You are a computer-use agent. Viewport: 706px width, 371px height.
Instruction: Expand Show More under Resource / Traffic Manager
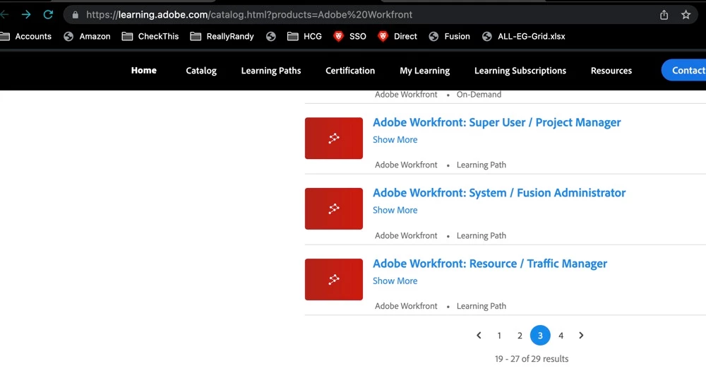point(395,281)
